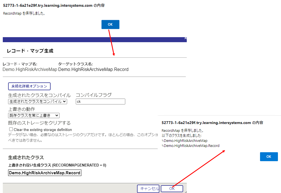Click the 上書きされない生成クラス heading text
This screenshot has width=281, height=193.
click(x=57, y=165)
